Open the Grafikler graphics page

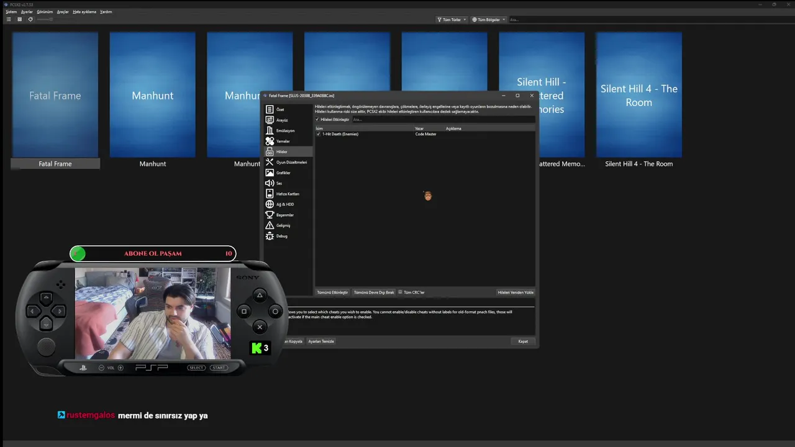(x=288, y=173)
